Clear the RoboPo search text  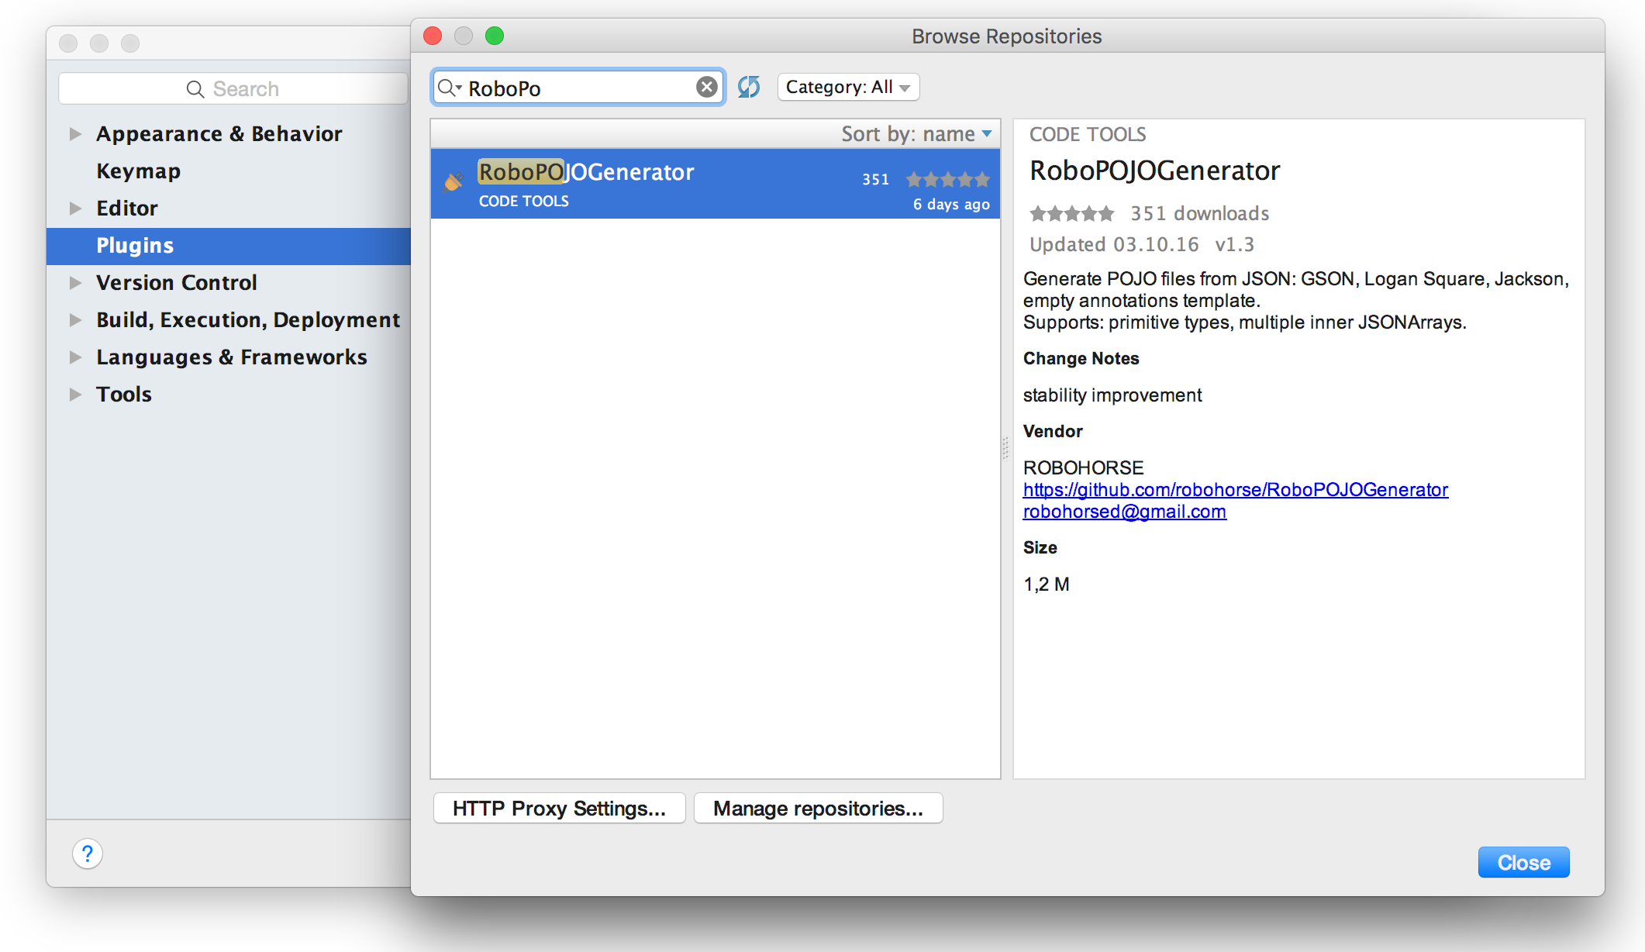(x=706, y=87)
